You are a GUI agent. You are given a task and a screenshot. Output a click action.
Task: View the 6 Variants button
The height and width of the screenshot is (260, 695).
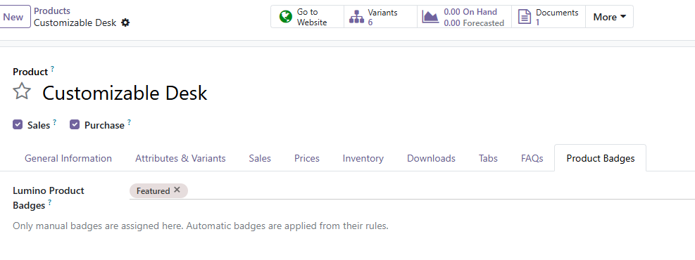tap(380, 17)
